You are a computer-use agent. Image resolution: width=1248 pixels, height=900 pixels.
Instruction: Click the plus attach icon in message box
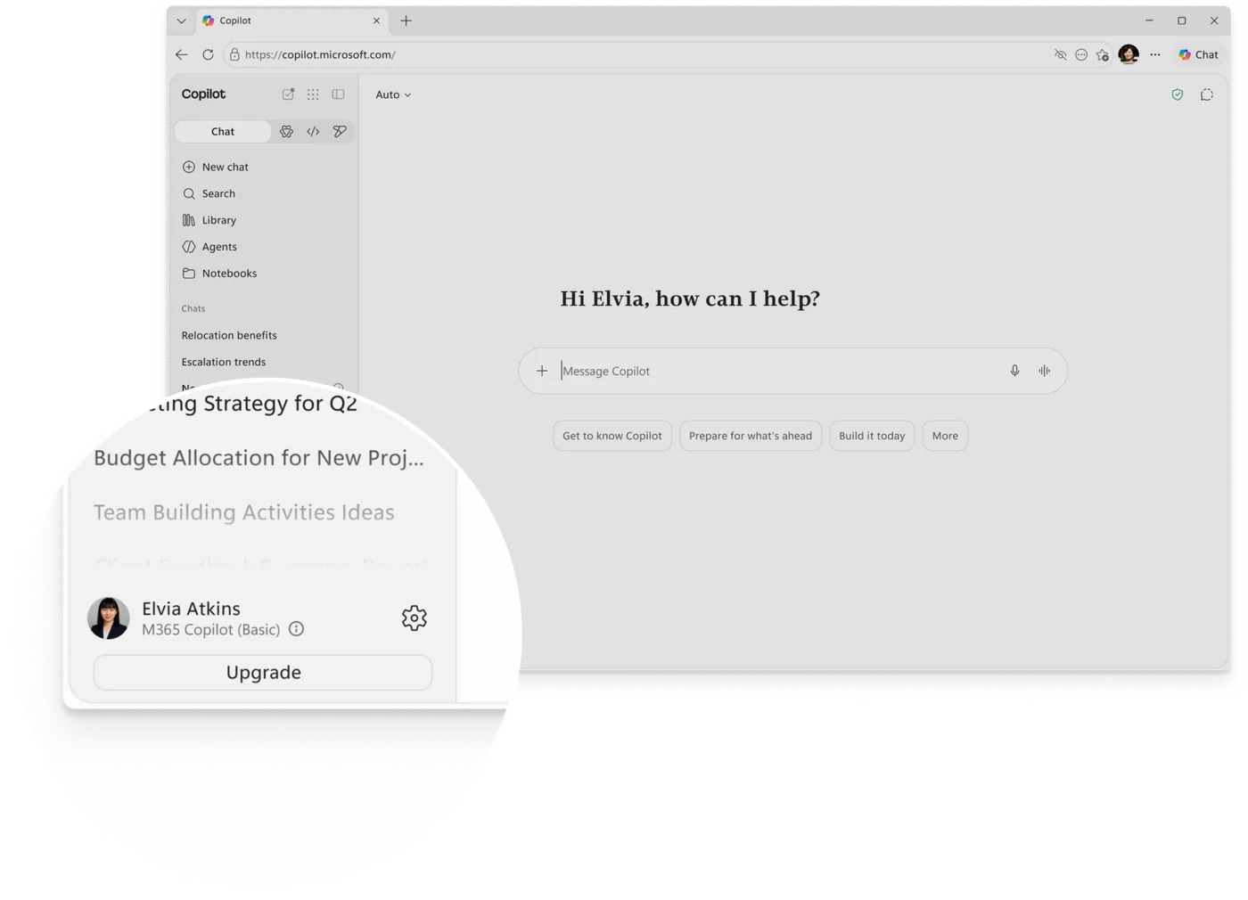coord(542,371)
